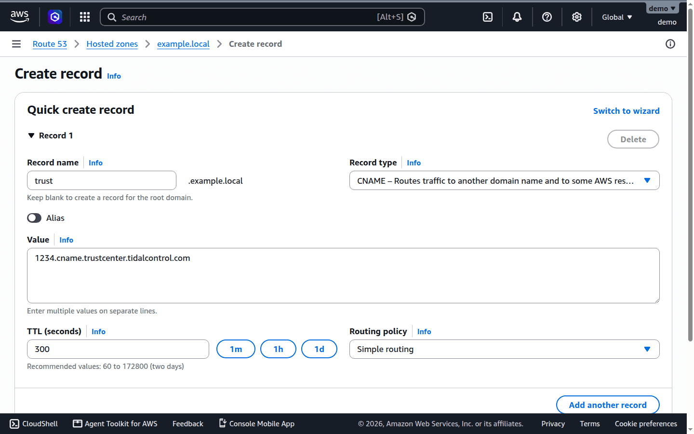Open Info next to Record name
Image resolution: width=694 pixels, height=434 pixels.
[95, 163]
